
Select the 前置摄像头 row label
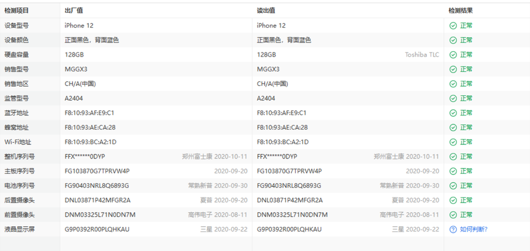[x=19, y=214]
